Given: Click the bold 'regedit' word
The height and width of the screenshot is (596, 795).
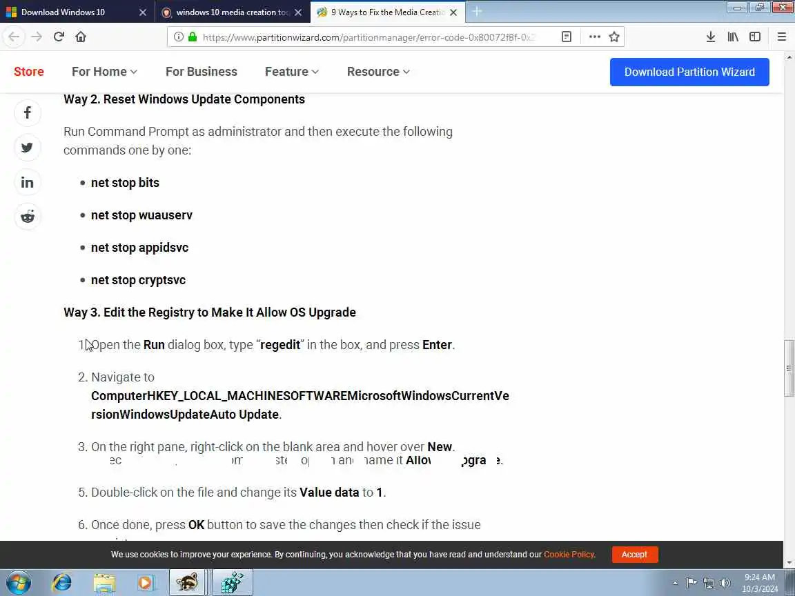Looking at the screenshot, I should point(280,345).
